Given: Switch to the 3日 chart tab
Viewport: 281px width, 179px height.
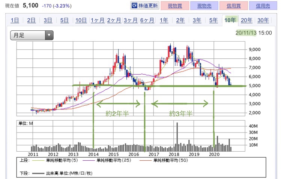Looking at the screenshot, I should (48, 20).
